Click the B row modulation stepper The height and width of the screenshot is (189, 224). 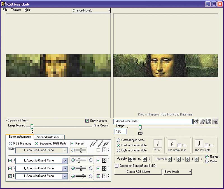tap(104, 176)
